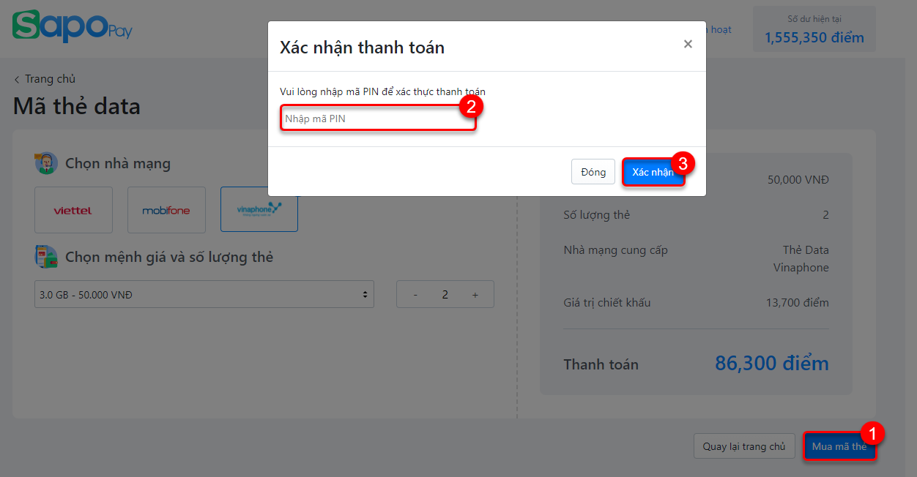Select the Vinaphone network provider
The width and height of the screenshot is (917, 477).
click(259, 210)
